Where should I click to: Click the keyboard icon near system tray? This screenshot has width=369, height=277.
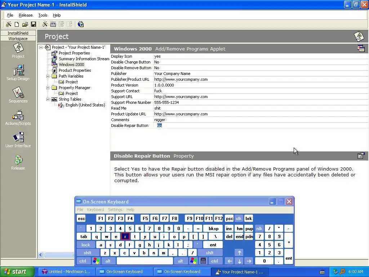tap(322, 272)
